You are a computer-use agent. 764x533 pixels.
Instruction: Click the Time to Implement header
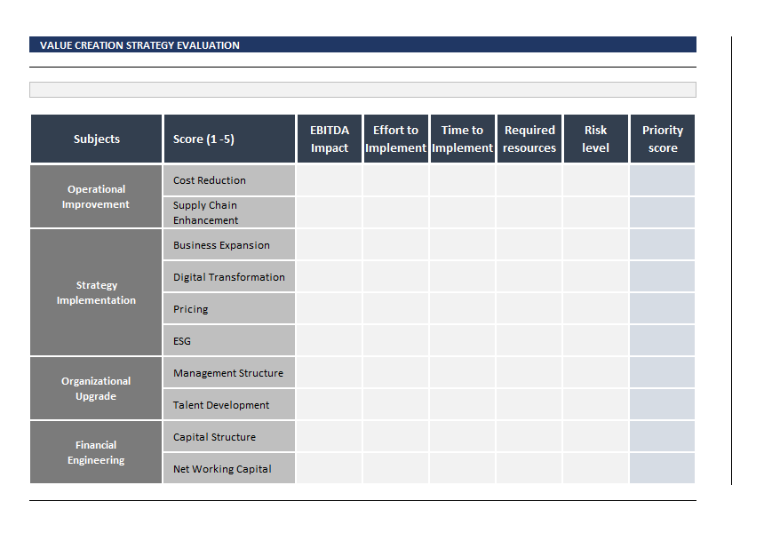[x=462, y=139]
